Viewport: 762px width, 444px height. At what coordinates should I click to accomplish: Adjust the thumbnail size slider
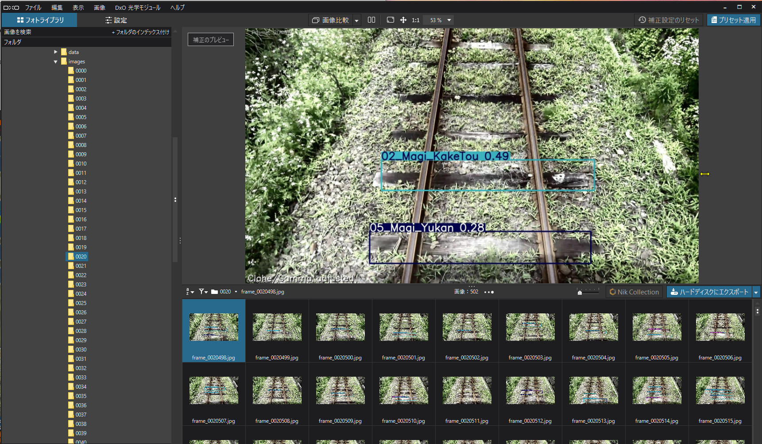point(580,292)
